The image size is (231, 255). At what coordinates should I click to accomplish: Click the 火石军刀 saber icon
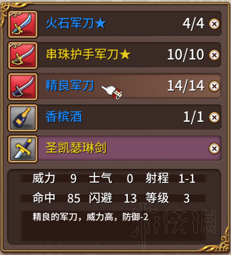point(23,24)
